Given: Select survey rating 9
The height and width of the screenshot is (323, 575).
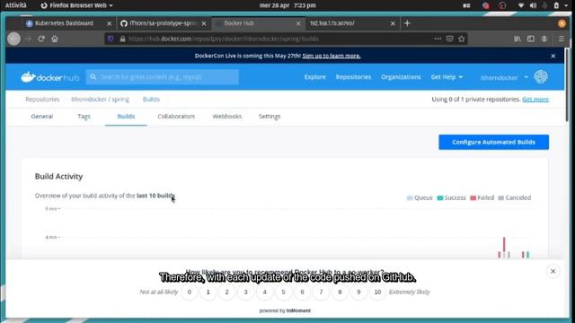Looking at the screenshot, I should [x=358, y=292].
